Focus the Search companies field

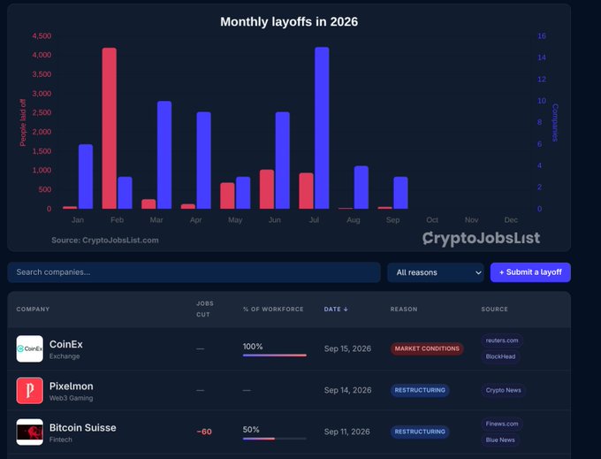click(194, 272)
